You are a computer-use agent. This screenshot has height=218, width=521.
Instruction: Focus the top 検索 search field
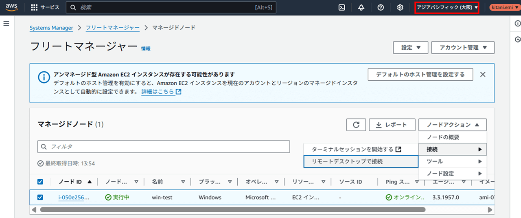171,7
